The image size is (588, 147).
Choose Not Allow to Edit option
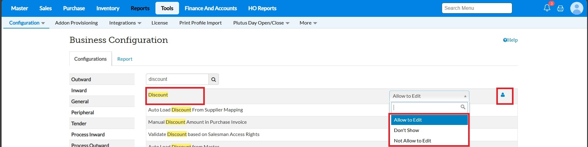[412, 141]
